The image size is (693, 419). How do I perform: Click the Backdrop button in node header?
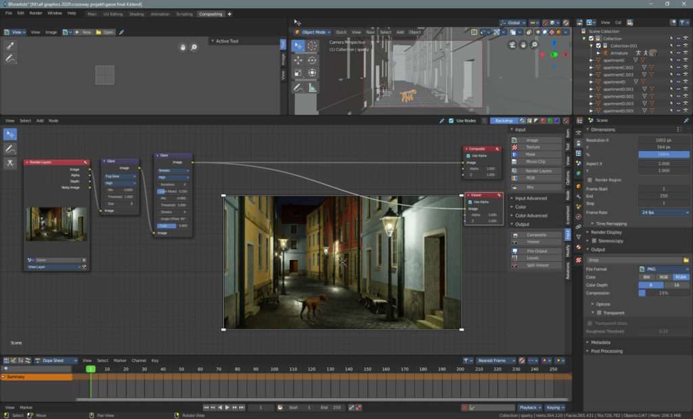[x=504, y=120]
